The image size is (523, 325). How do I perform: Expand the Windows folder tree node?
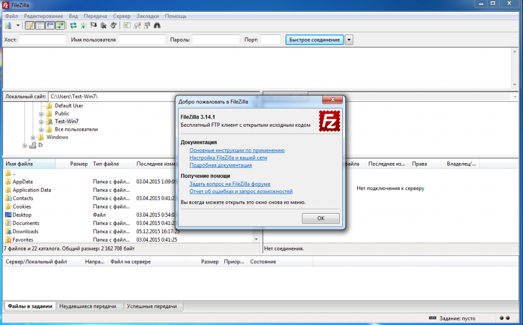(x=33, y=137)
